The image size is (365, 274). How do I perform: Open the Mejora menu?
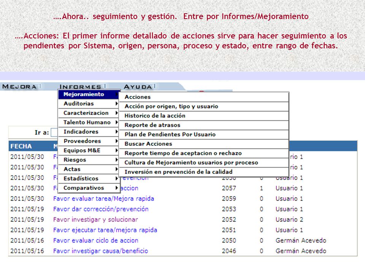[x=19, y=87]
